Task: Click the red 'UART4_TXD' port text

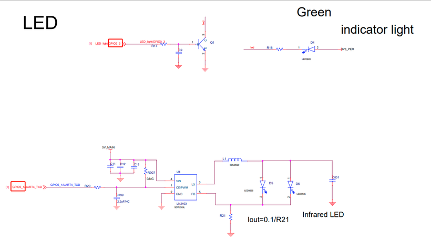Action: point(34,187)
